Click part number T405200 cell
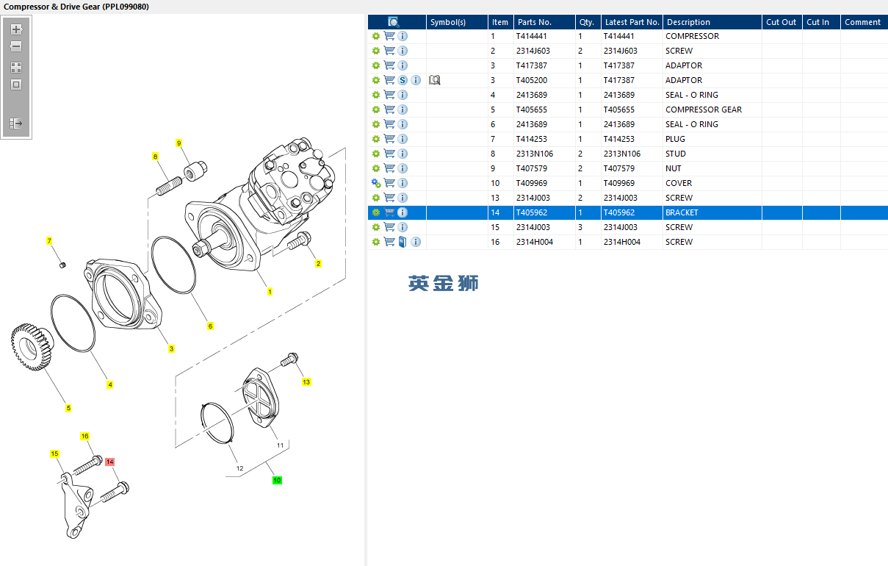The image size is (888, 566). click(544, 80)
